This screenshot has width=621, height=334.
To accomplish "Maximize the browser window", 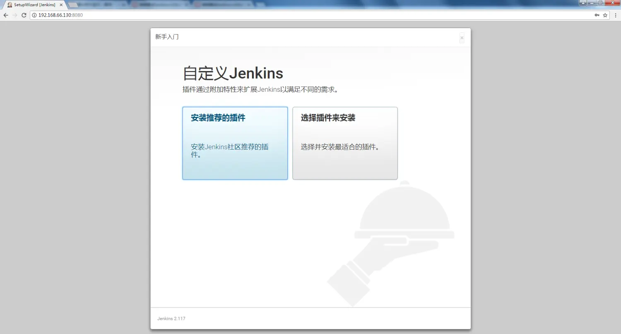I will pyautogui.click(x=600, y=2).
